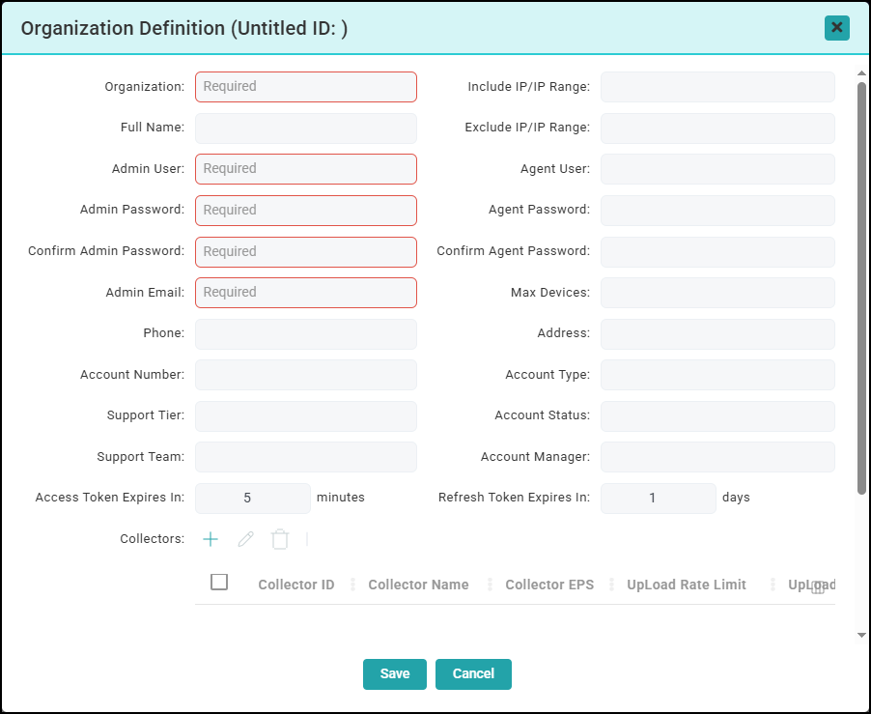Click the Access Token Expires In minutes field
The height and width of the screenshot is (714, 871).
253,499
